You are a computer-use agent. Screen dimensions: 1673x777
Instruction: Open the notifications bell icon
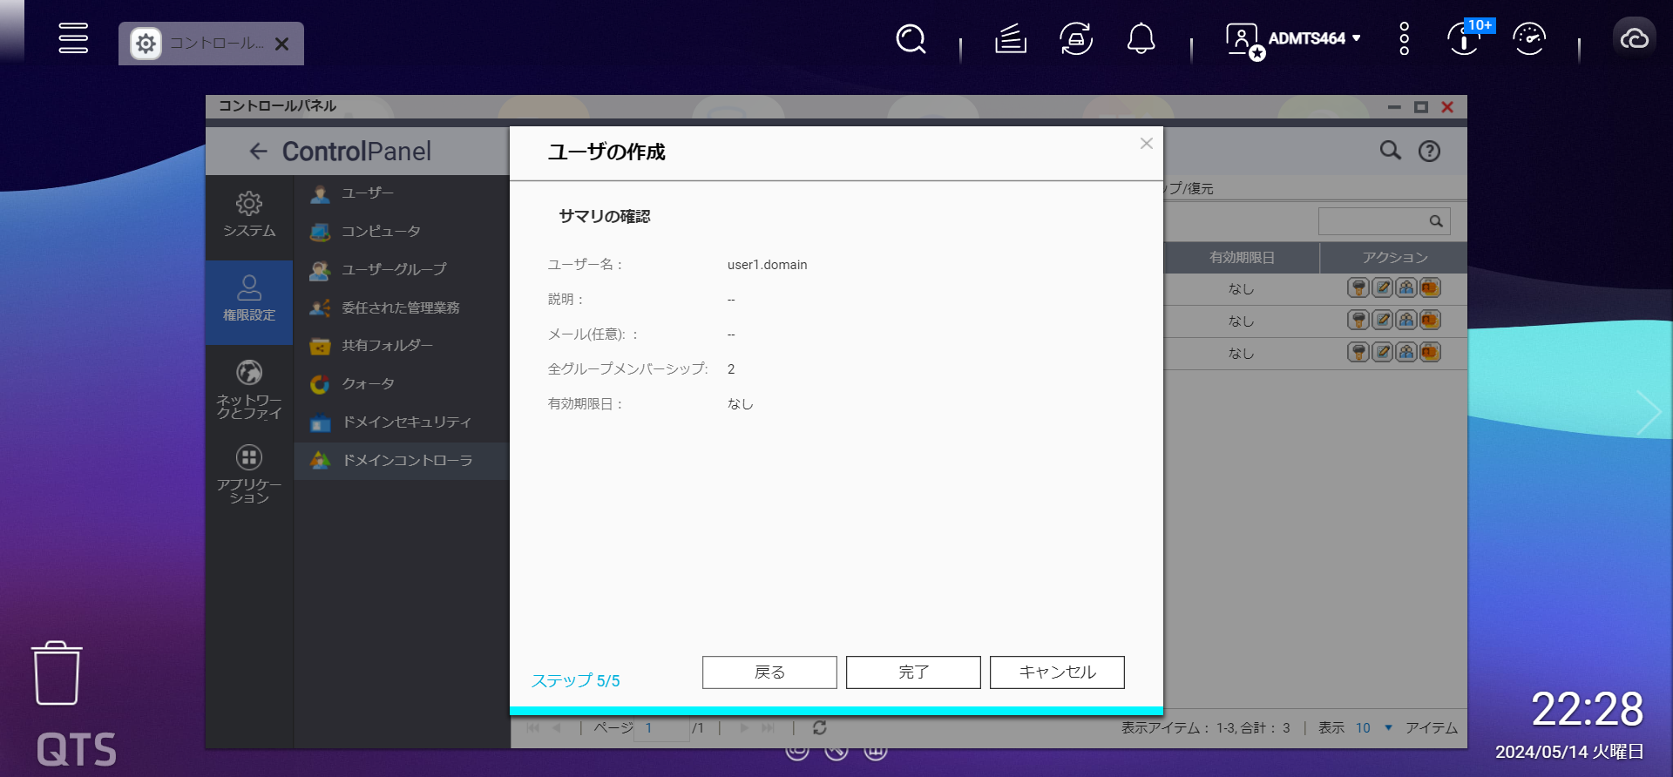point(1141,39)
